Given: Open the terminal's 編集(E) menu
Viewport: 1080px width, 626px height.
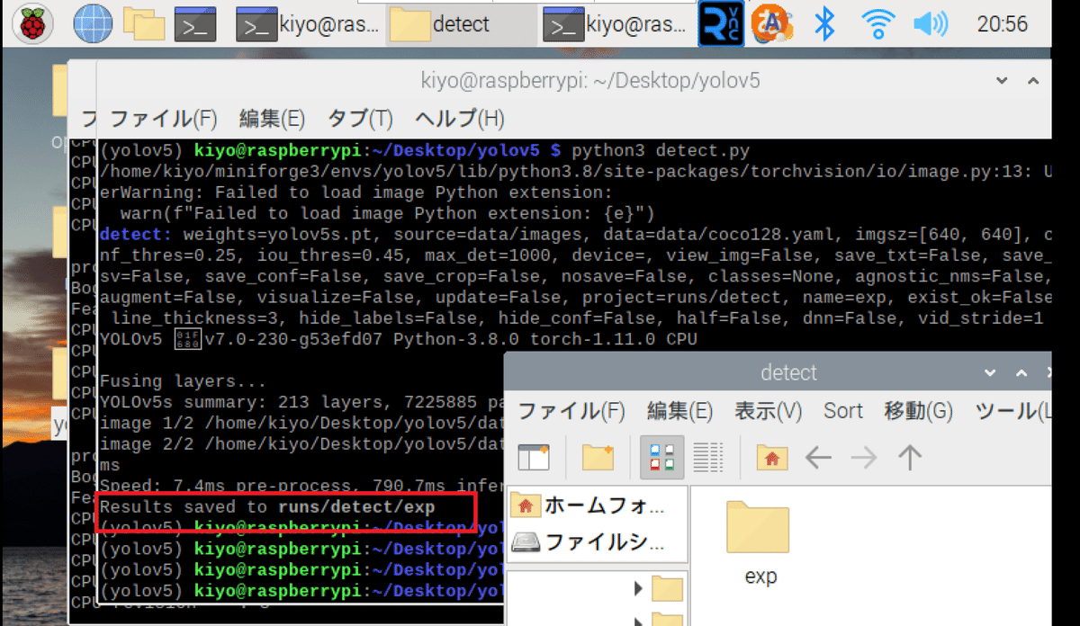Looking at the screenshot, I should [x=272, y=119].
